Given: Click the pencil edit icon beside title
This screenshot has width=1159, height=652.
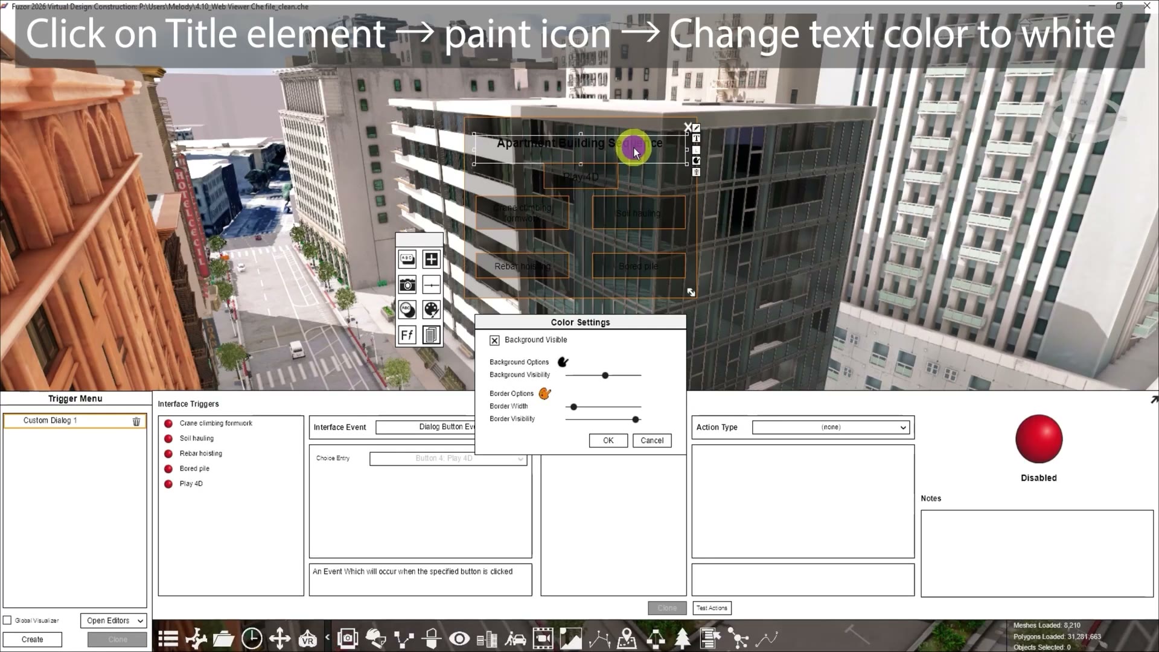Looking at the screenshot, I should click(696, 128).
